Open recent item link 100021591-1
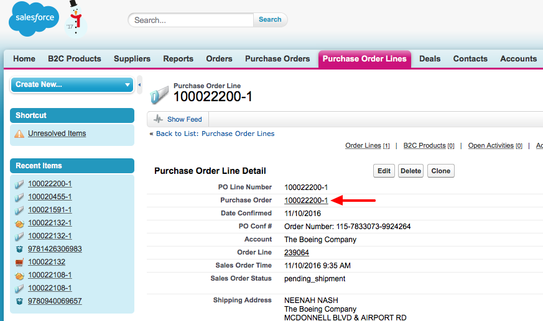This screenshot has width=543, height=321. [x=50, y=210]
